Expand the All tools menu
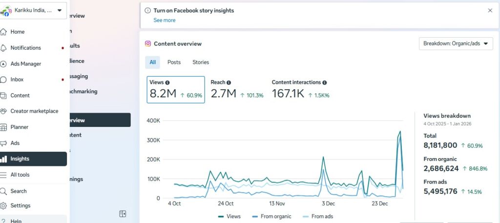Image resolution: width=500 pixels, height=223 pixels. click(x=20, y=175)
